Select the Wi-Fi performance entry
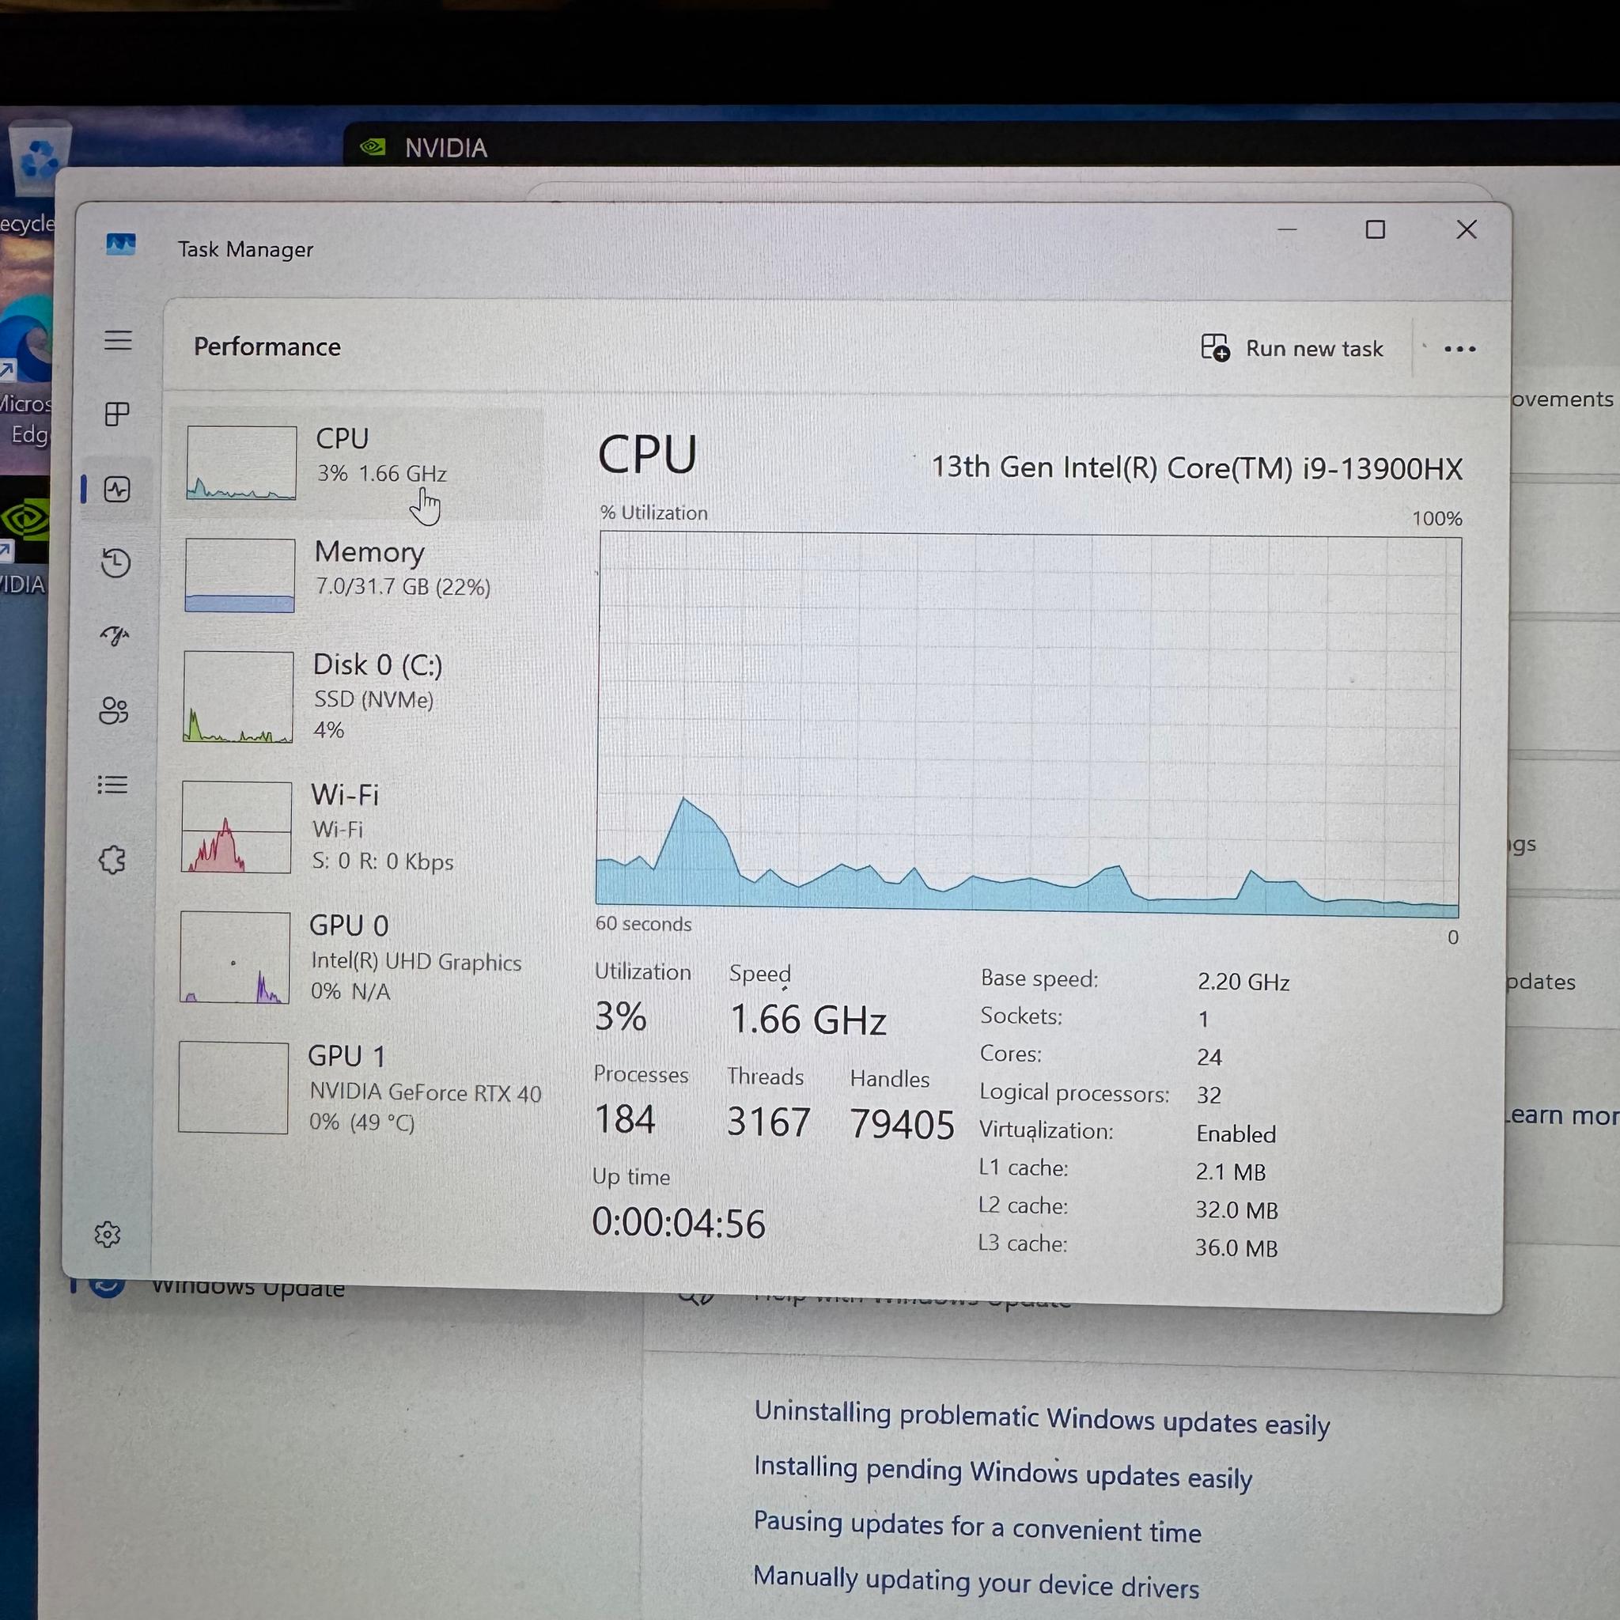Image resolution: width=1620 pixels, height=1620 pixels. (354, 827)
